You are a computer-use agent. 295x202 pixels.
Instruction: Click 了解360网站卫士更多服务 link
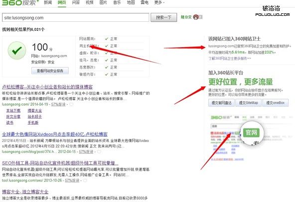(230, 59)
